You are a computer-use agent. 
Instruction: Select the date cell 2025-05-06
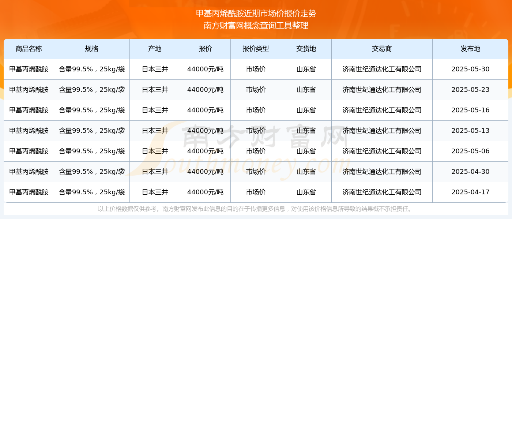(x=470, y=151)
